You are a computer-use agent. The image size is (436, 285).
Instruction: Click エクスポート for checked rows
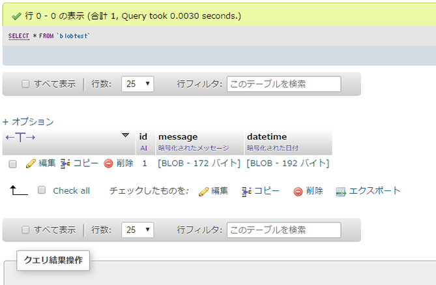375,190
